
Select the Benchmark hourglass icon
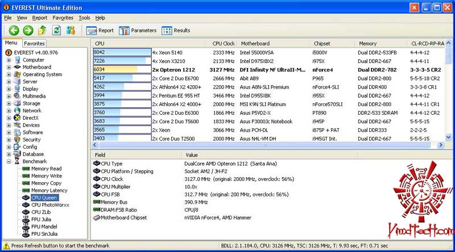click(x=18, y=161)
